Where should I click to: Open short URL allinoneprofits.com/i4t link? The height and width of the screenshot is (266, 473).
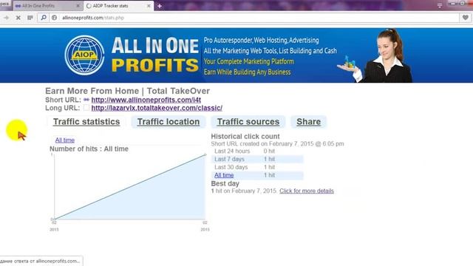pyautogui.click(x=146, y=100)
